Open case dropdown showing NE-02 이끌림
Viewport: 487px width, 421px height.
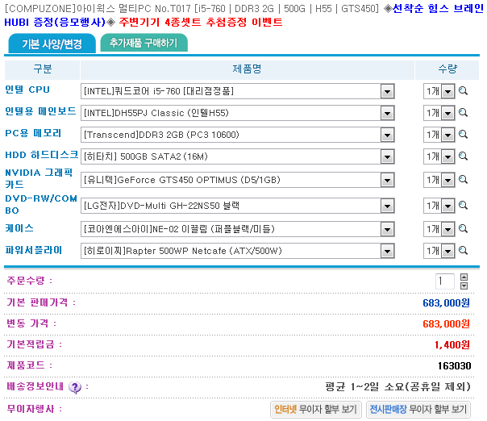[238, 229]
